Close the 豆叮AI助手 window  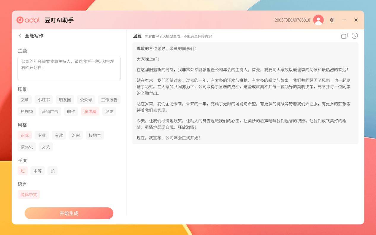[x=356, y=20]
